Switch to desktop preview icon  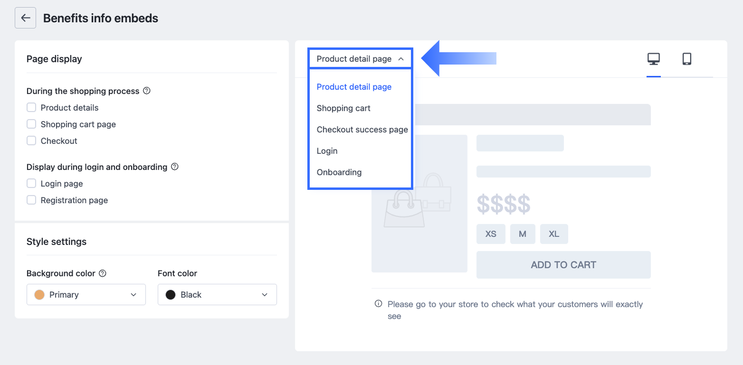[x=654, y=59]
